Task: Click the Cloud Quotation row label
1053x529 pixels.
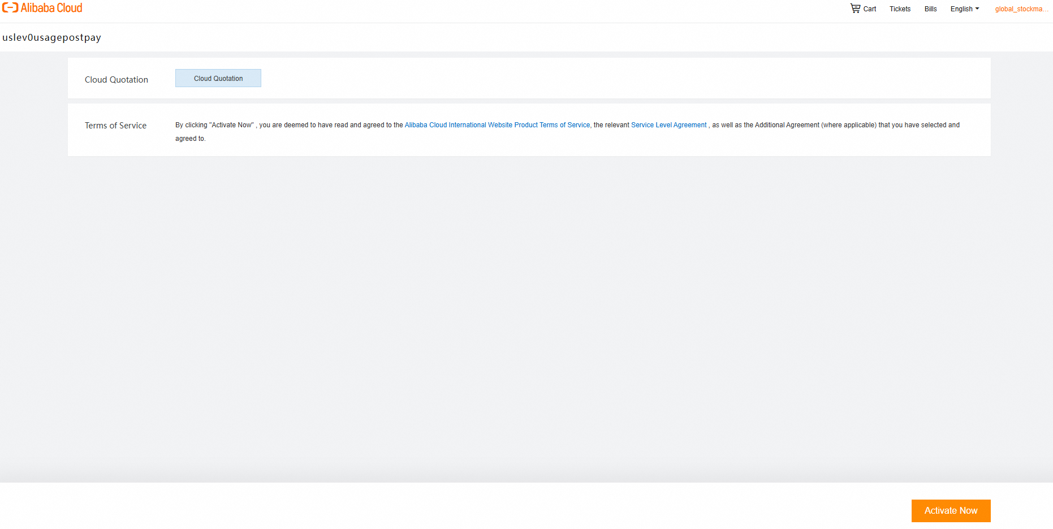Action: point(116,80)
